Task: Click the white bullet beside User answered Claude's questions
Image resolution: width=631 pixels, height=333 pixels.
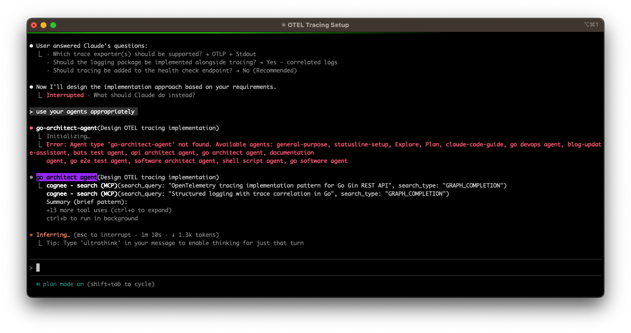Action: click(x=31, y=46)
